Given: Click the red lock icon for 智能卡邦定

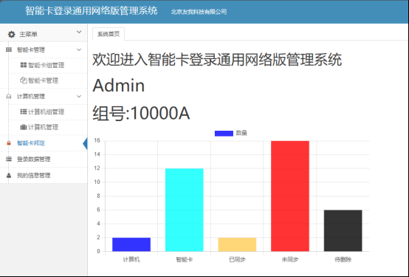Looking at the screenshot, I should point(9,143).
